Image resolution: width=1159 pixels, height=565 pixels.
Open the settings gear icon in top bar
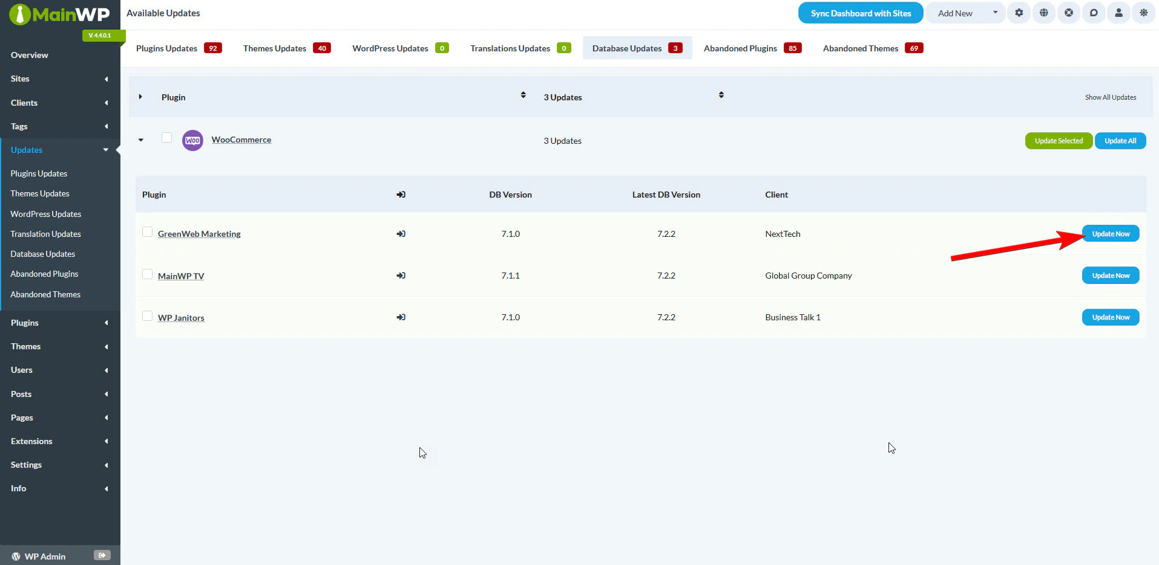[x=1019, y=13]
